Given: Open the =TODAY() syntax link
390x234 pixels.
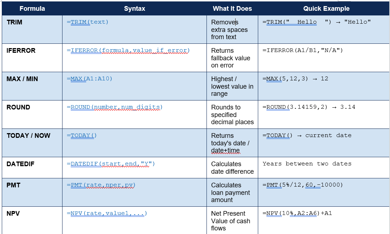Looking at the screenshot, I should tap(82, 135).
